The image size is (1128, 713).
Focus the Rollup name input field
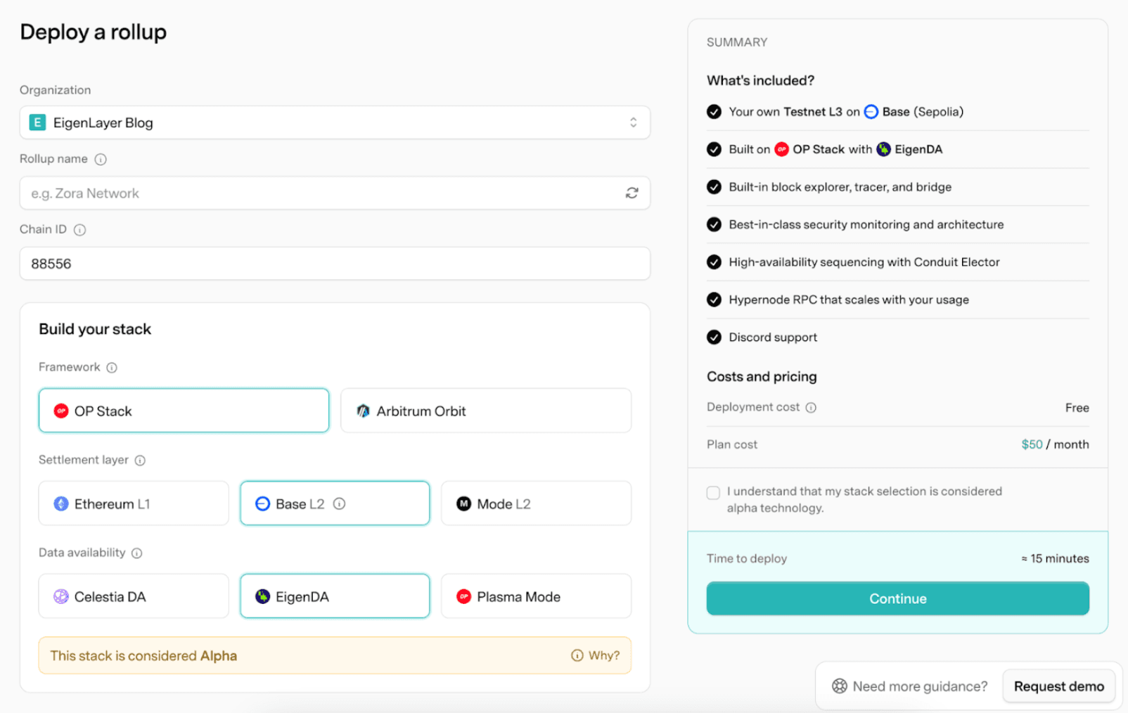tap(335, 193)
